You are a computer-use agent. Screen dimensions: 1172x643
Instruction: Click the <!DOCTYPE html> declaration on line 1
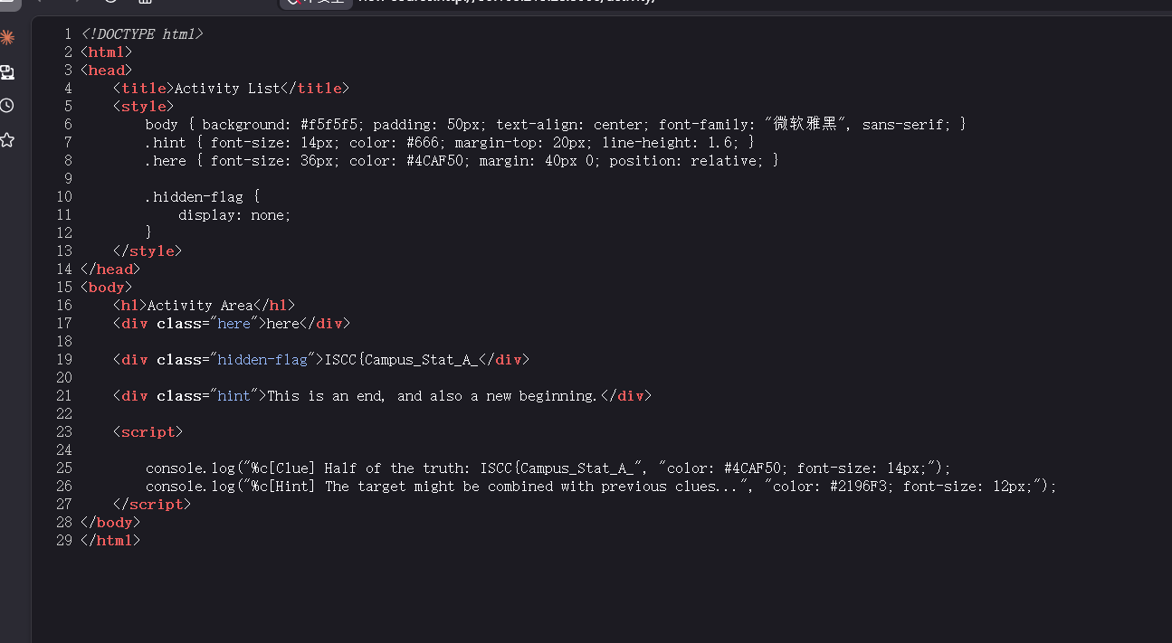click(x=142, y=34)
